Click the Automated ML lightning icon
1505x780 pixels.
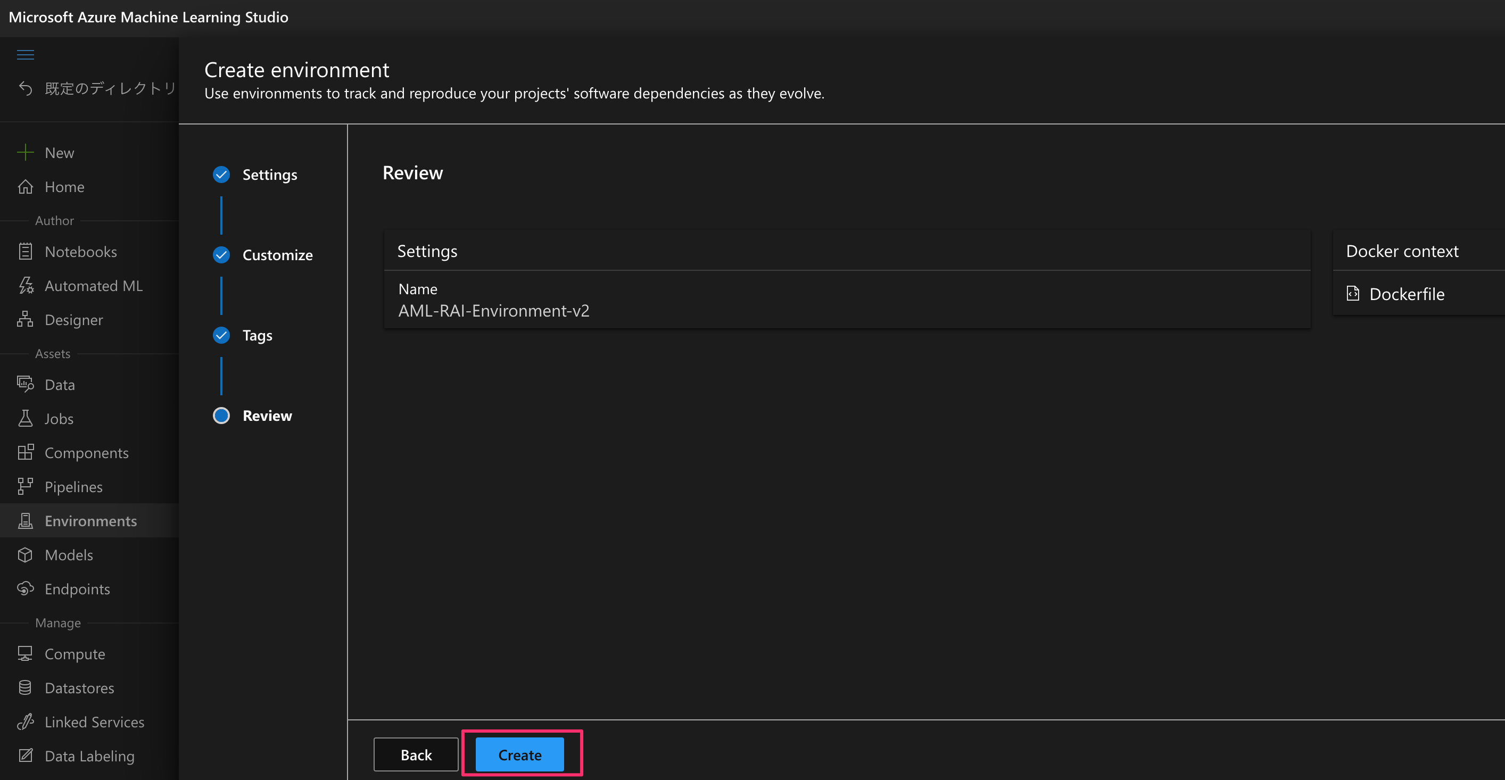[25, 286]
